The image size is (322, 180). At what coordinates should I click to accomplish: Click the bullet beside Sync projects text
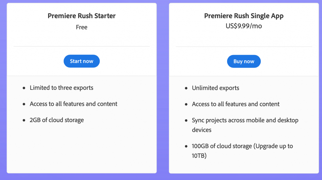(186, 121)
